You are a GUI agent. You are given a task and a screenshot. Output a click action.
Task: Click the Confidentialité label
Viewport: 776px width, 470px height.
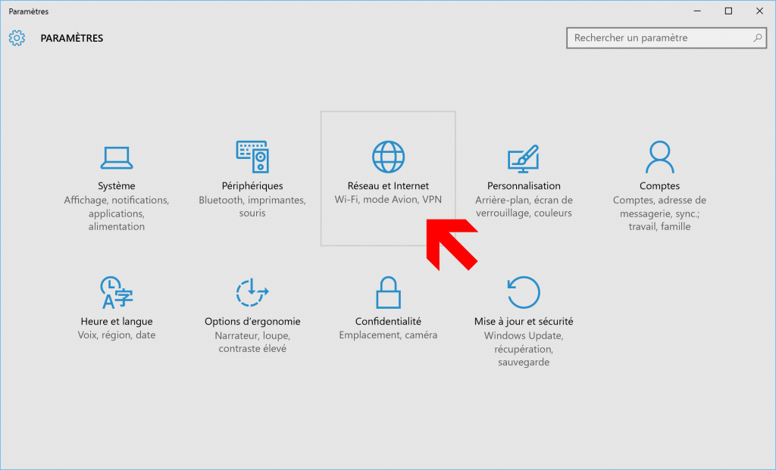pos(388,321)
